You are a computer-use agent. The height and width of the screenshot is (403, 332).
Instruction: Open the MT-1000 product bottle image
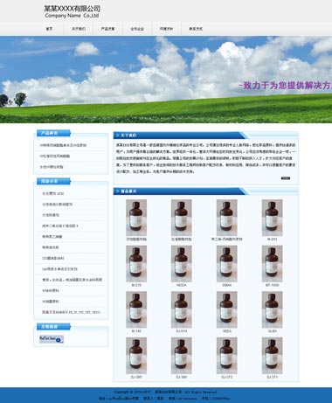(x=272, y=264)
